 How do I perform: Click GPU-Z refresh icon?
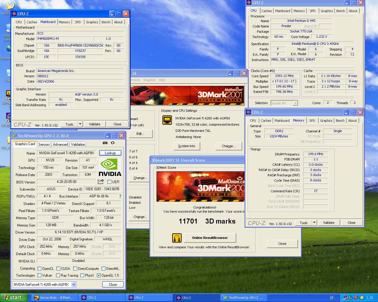(113, 143)
